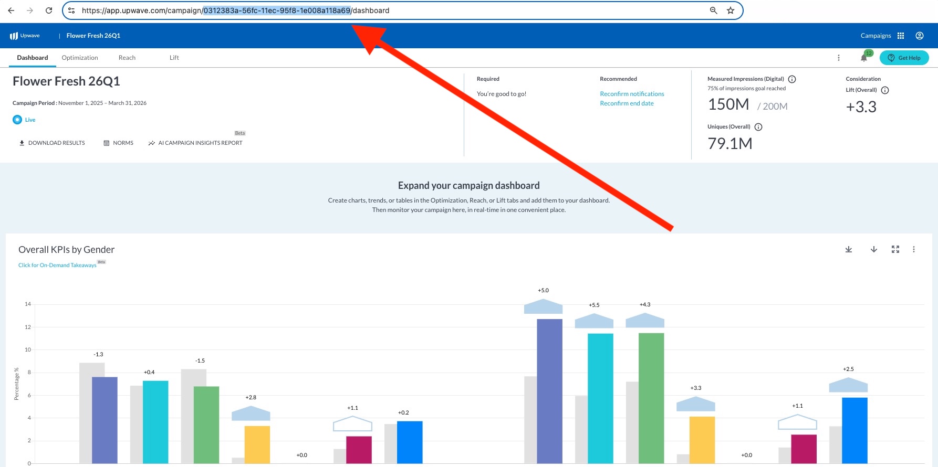Open the page-level three-dot menu
The image size is (938, 467).
838,58
